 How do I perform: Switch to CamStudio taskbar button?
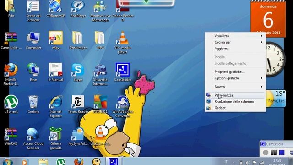(114, 161)
